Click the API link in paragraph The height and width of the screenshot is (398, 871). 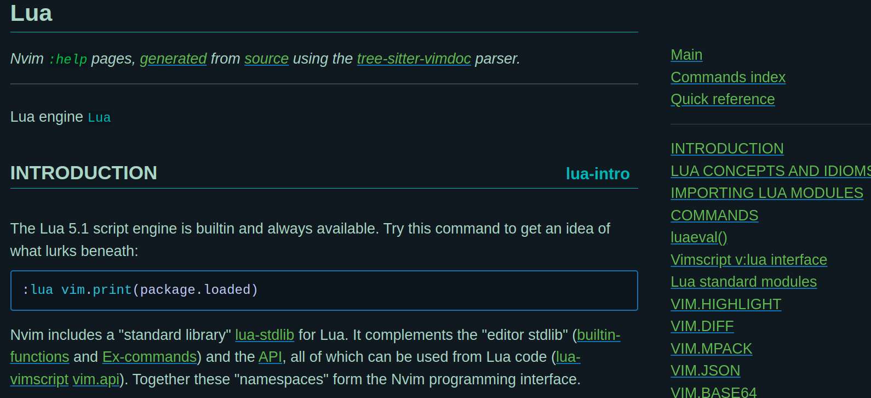coord(270,357)
